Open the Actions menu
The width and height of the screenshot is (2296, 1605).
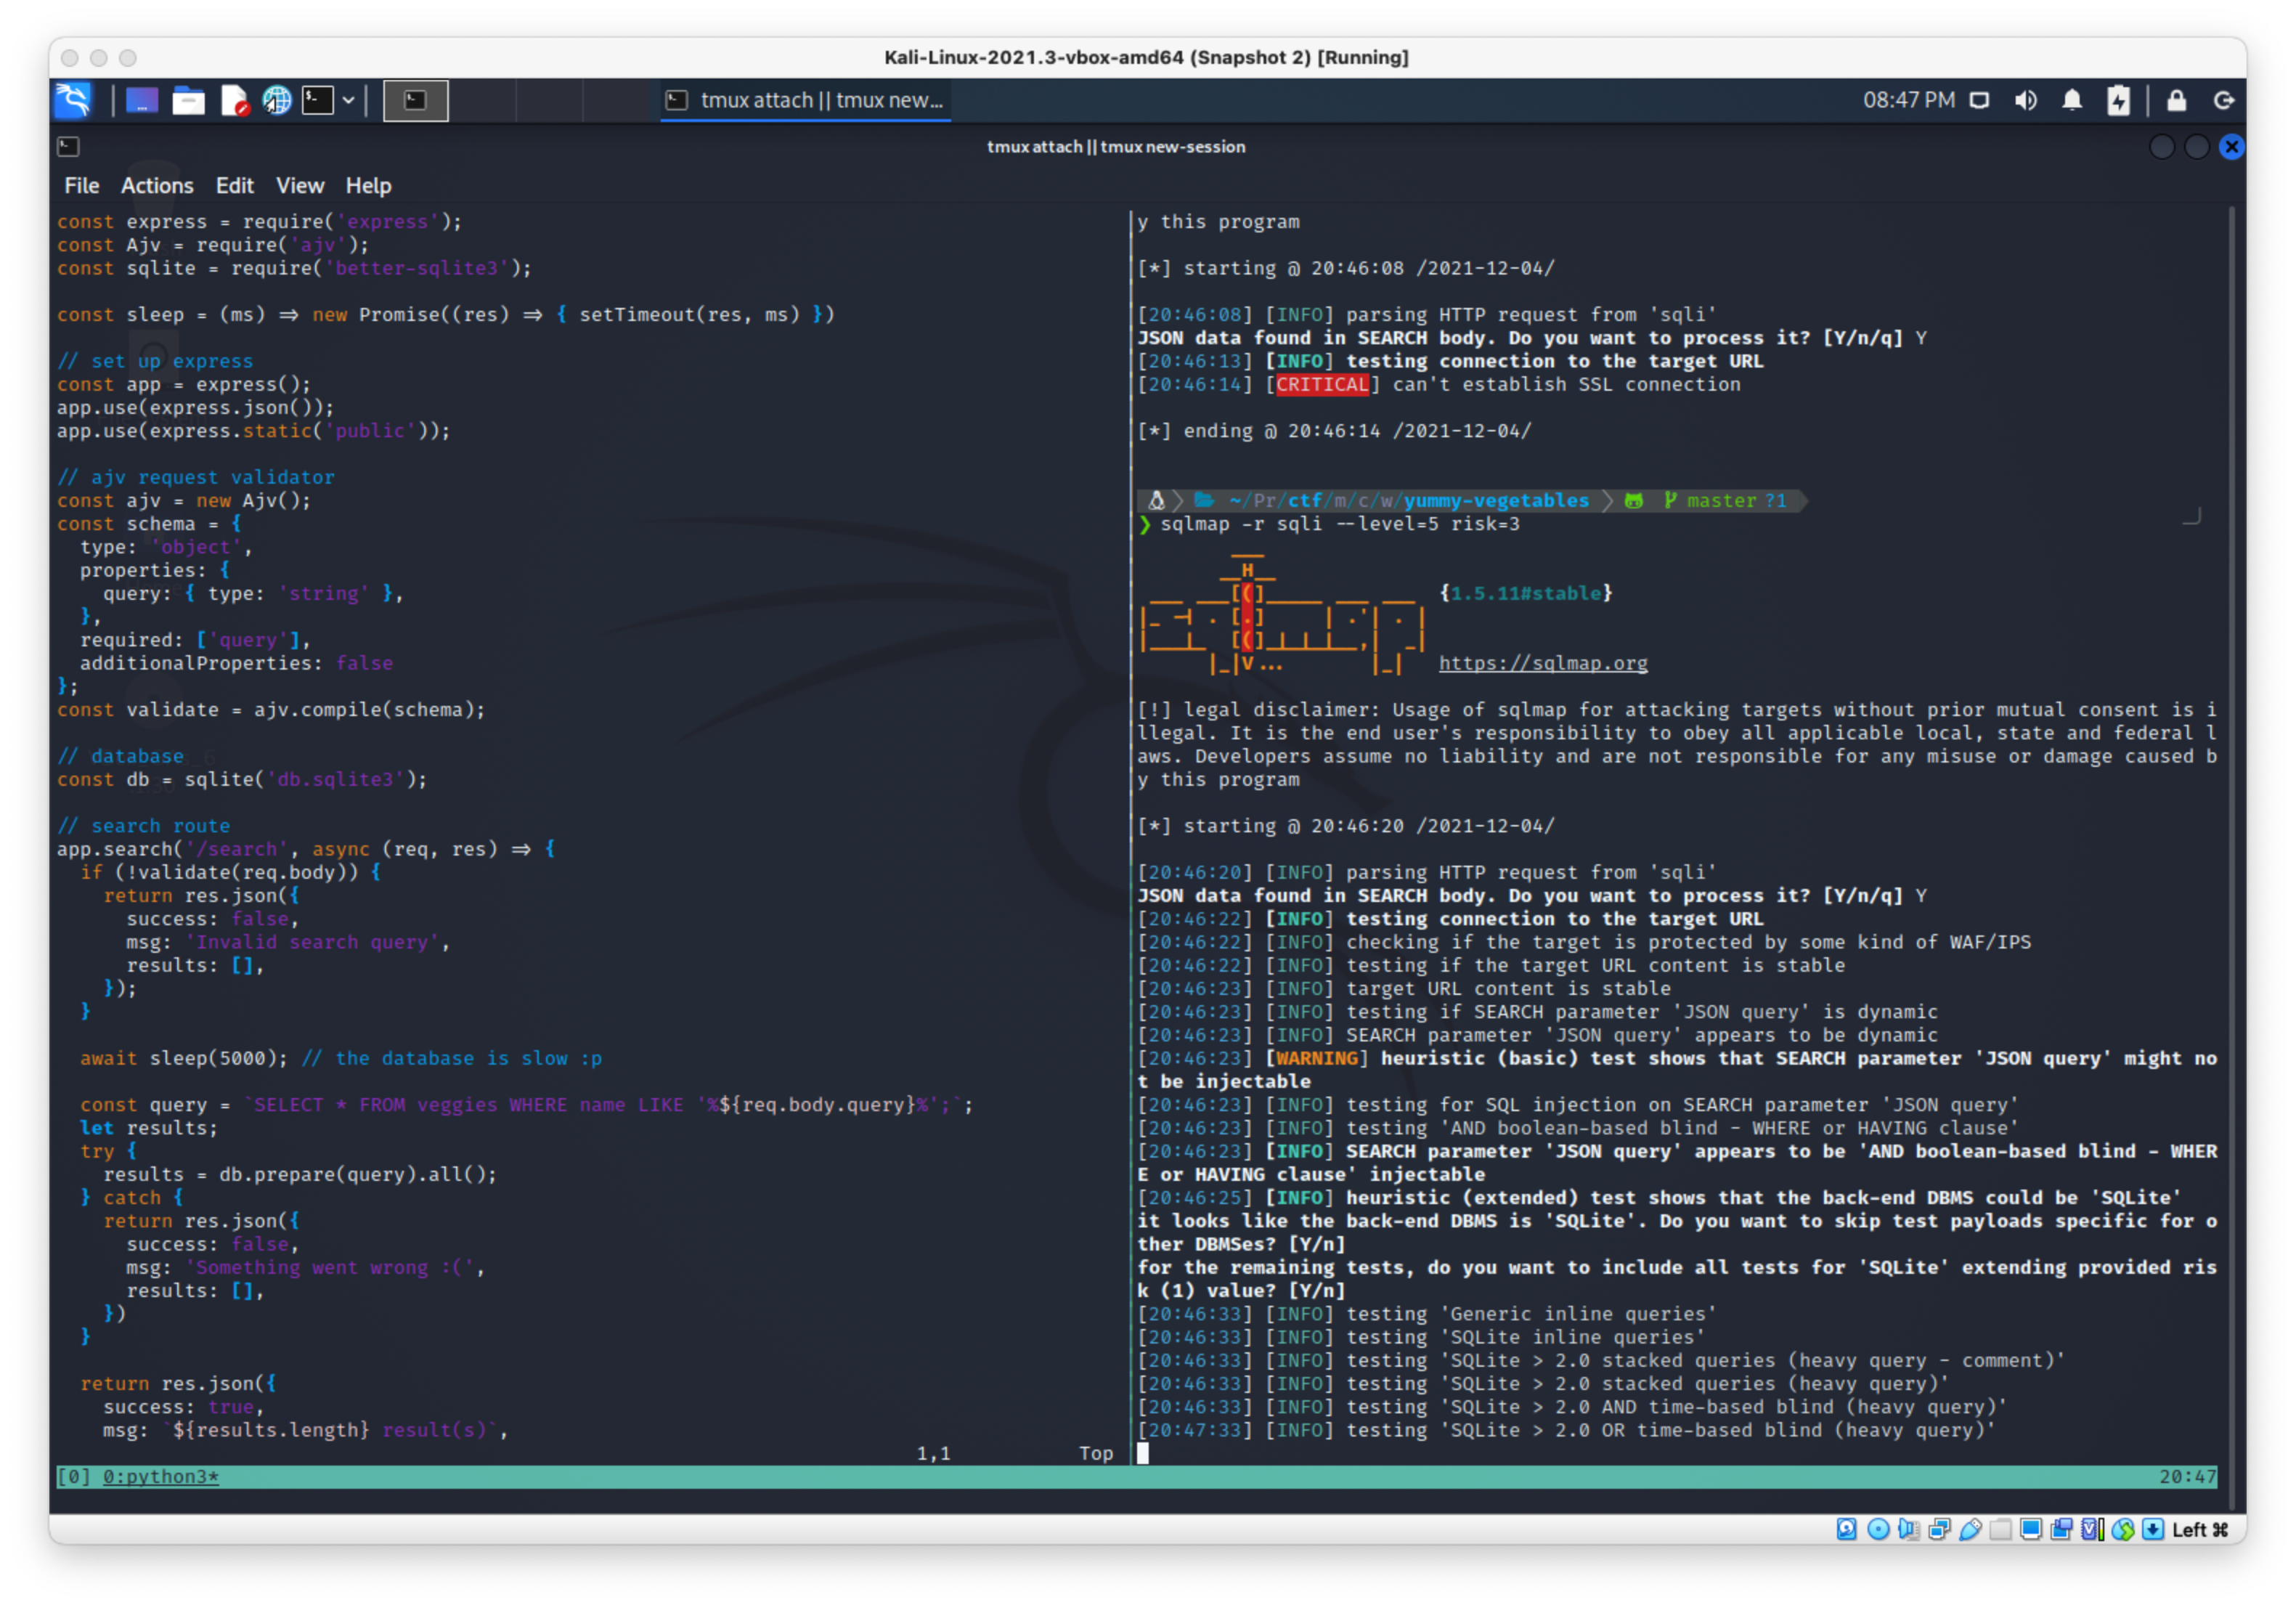[x=157, y=186]
